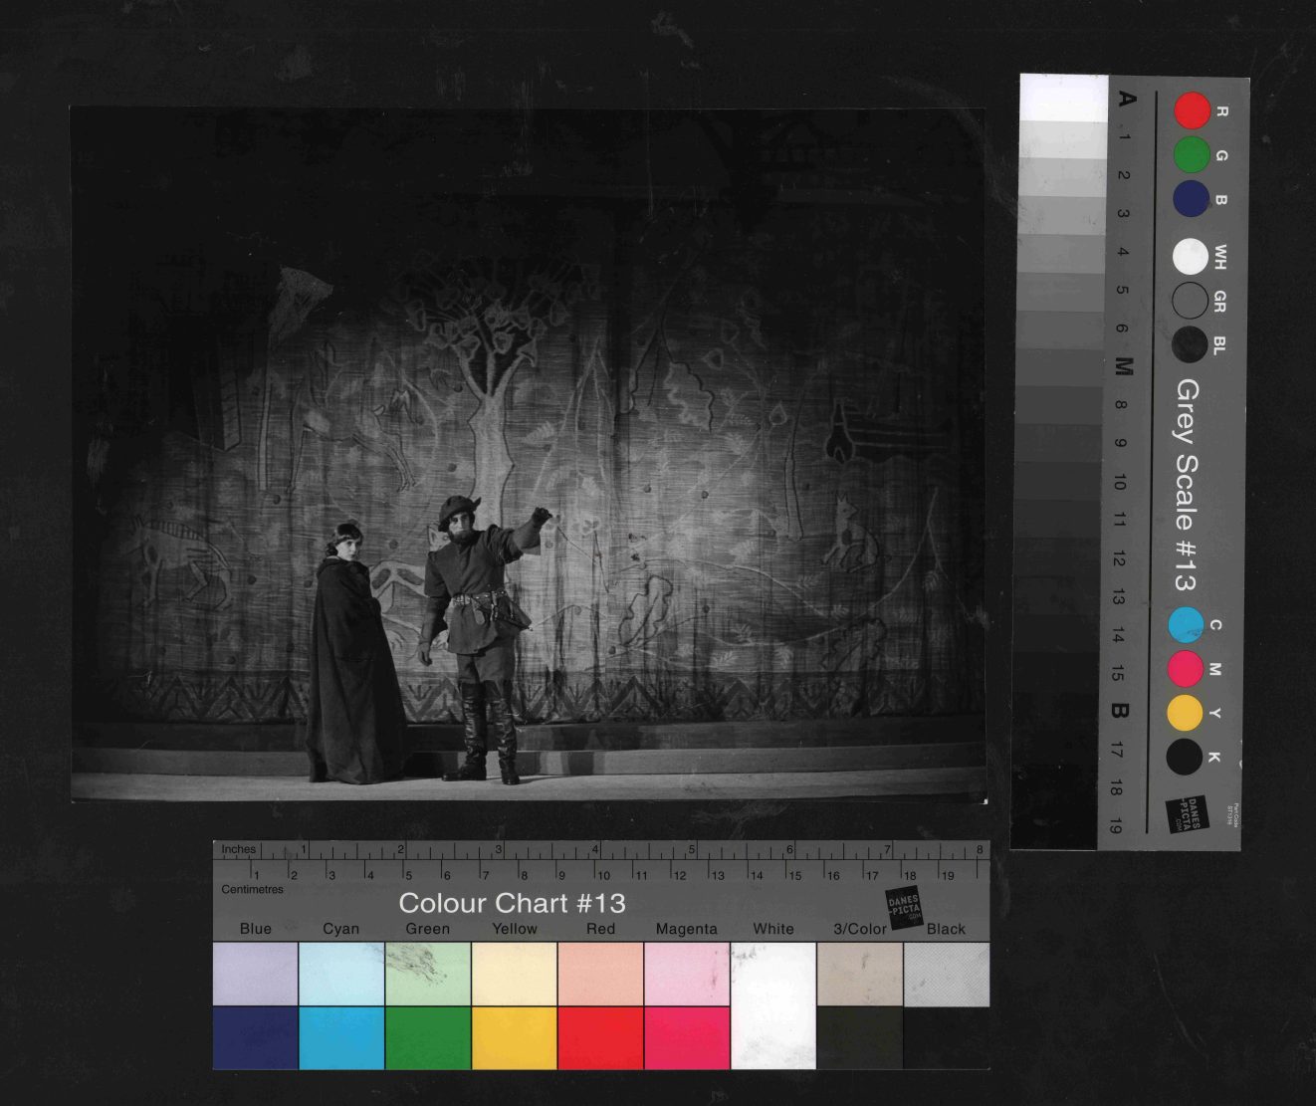The image size is (1316, 1106).
Task: Click the yellow circle labeled Y
Action: coord(1185,713)
